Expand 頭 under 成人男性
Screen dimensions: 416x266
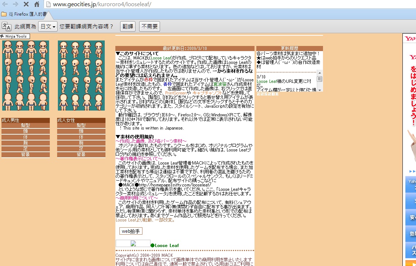26,131
